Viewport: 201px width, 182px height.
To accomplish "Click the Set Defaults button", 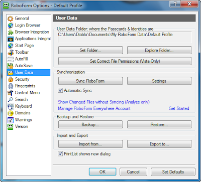I will pos(173,171).
